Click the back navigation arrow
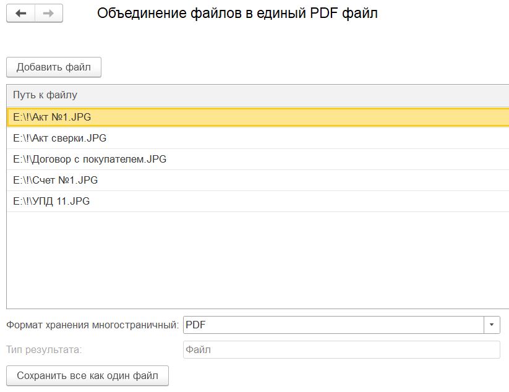509x392 pixels. (21, 14)
